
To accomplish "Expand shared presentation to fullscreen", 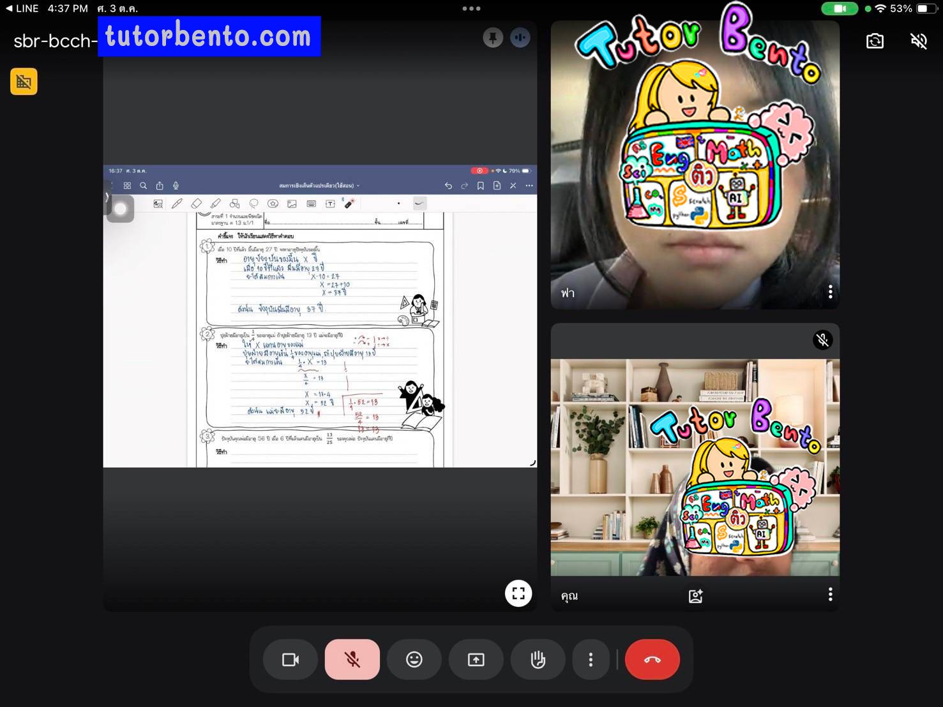I will click(x=518, y=593).
